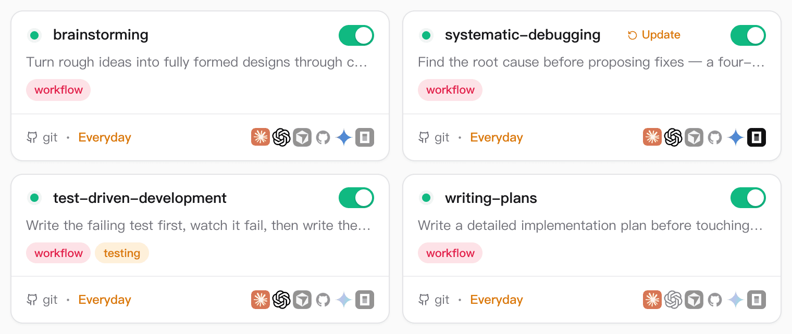The width and height of the screenshot is (792, 334).
Task: Click the Gemini sparkle icon on writing-plans card
Action: coord(735,300)
